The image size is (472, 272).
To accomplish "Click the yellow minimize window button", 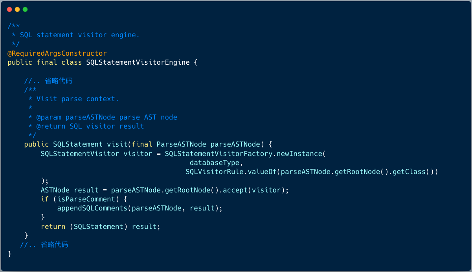I will pyautogui.click(x=17, y=9).
